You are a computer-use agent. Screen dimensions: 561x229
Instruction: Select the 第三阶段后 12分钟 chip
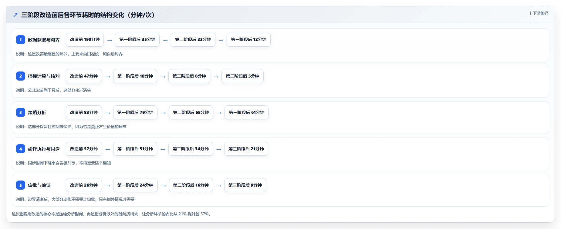pyautogui.click(x=248, y=40)
